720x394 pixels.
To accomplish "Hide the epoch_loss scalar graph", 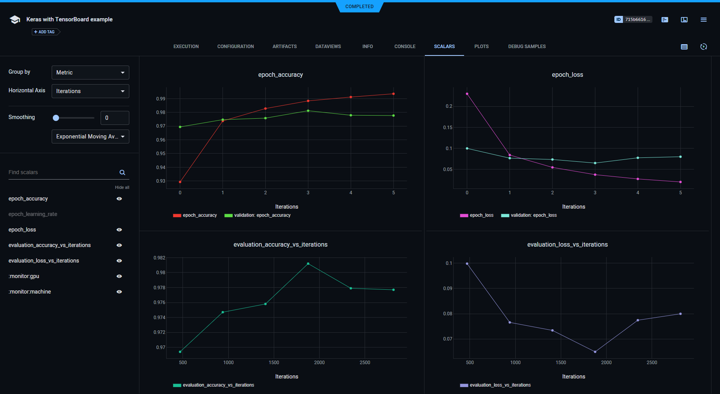I will pyautogui.click(x=119, y=230).
